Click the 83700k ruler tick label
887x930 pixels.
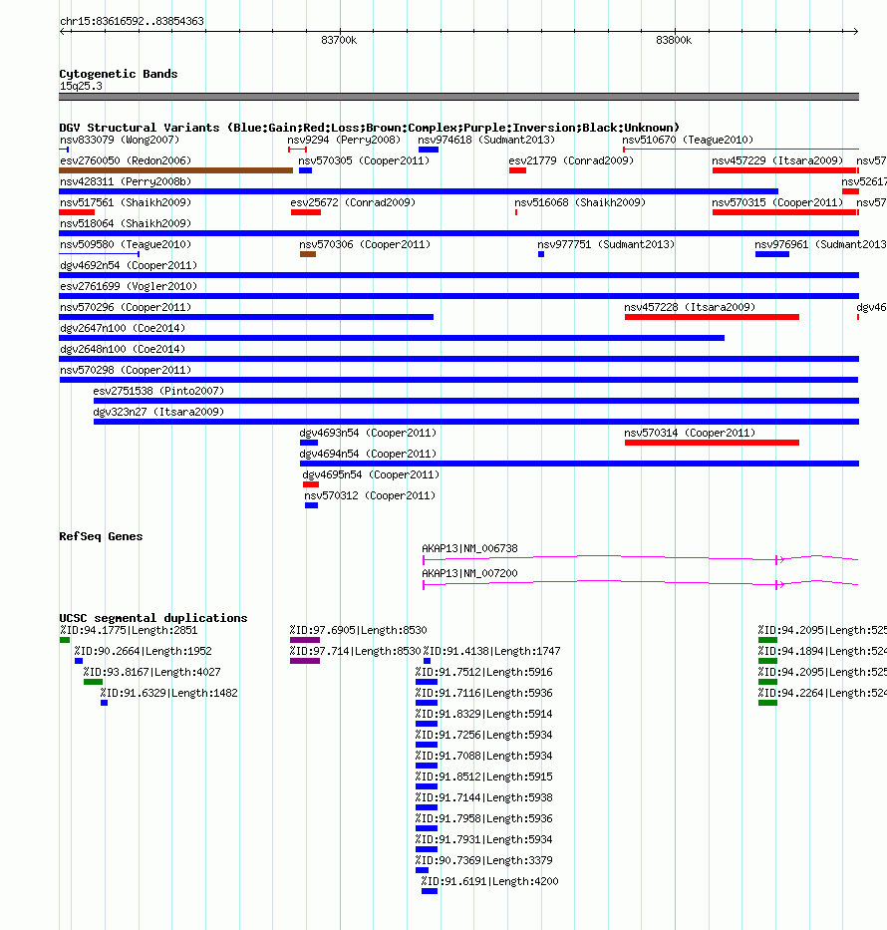(339, 40)
